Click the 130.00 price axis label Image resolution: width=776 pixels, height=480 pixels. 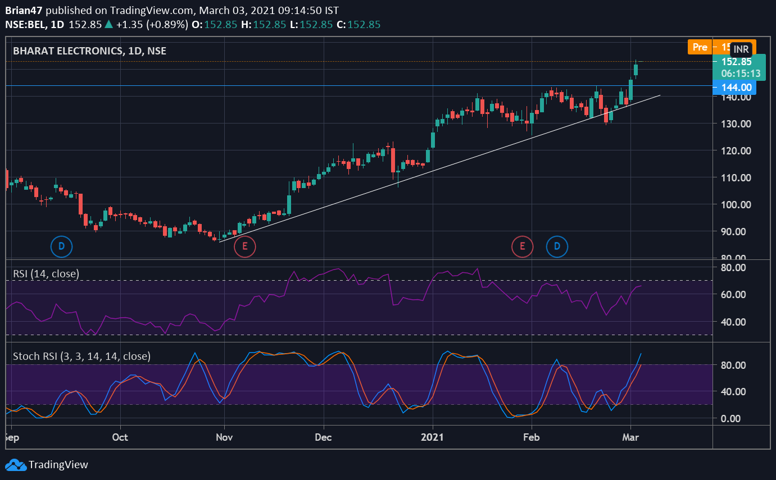(x=736, y=124)
